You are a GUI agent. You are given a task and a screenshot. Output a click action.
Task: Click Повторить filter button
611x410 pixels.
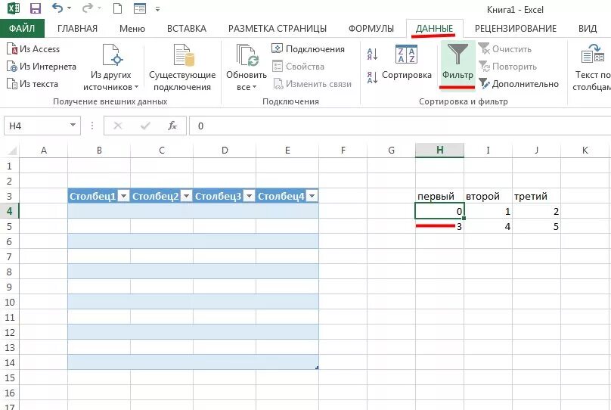[x=507, y=67]
